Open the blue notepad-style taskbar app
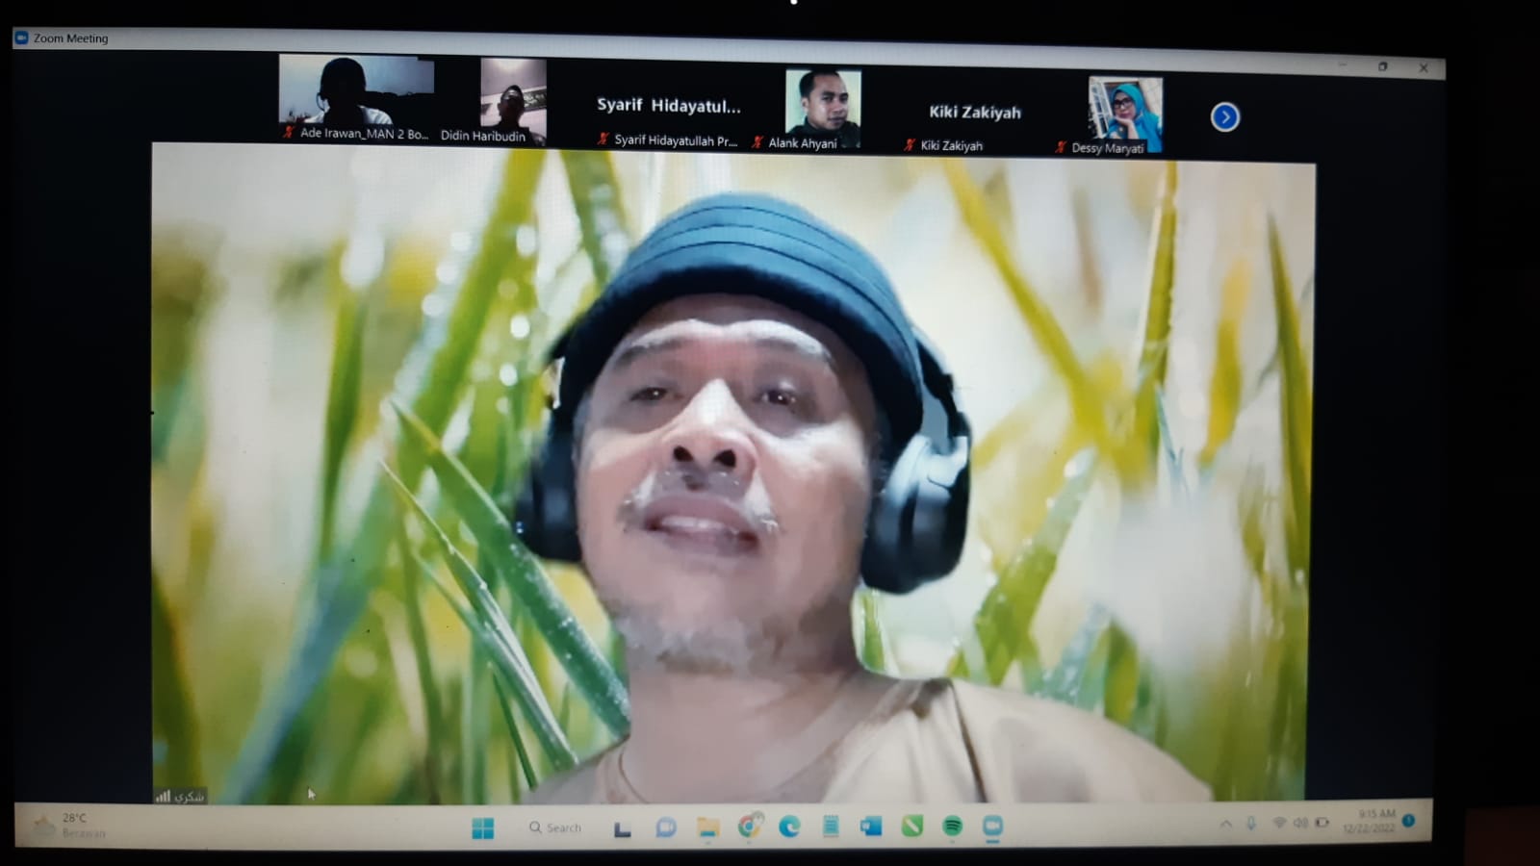Viewport: 1540px width, 866px height. click(831, 827)
